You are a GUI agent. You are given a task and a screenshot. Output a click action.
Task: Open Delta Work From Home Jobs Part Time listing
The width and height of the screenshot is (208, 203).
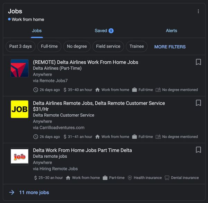tap(83, 150)
